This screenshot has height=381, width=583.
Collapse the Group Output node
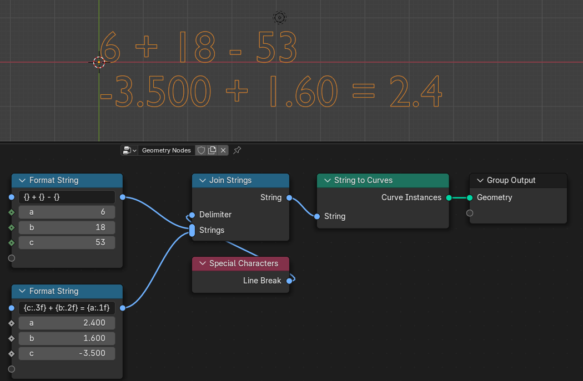click(480, 180)
